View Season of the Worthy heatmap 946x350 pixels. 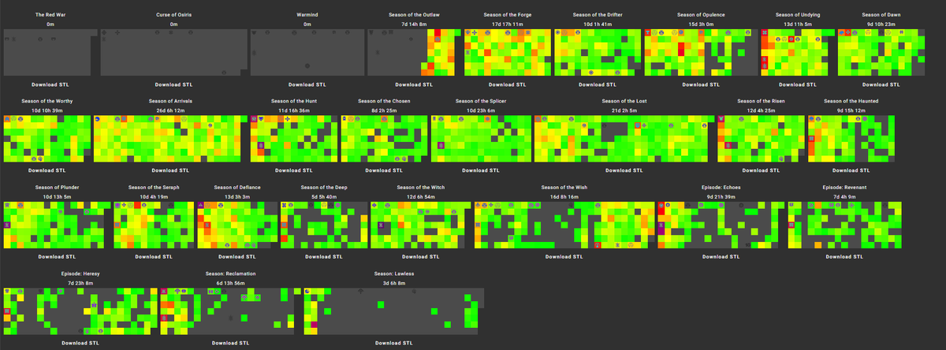(47, 138)
